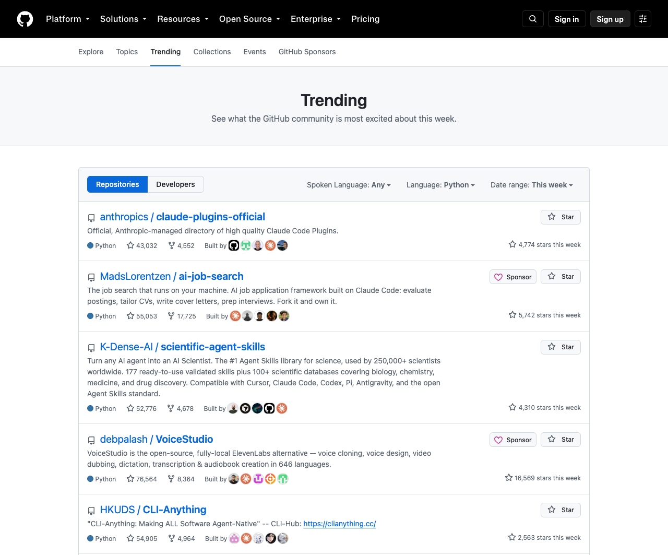
Task: Open the GitHub logo homepage
Action: (25, 19)
